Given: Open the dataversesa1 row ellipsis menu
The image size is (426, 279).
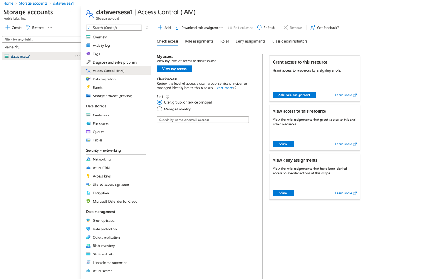Looking at the screenshot, I should click(x=77, y=56).
